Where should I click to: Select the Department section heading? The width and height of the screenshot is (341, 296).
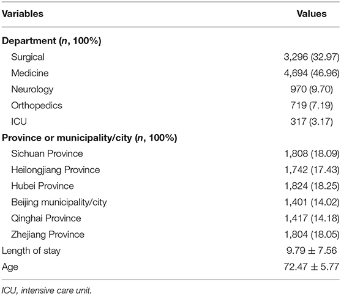click(51, 41)
